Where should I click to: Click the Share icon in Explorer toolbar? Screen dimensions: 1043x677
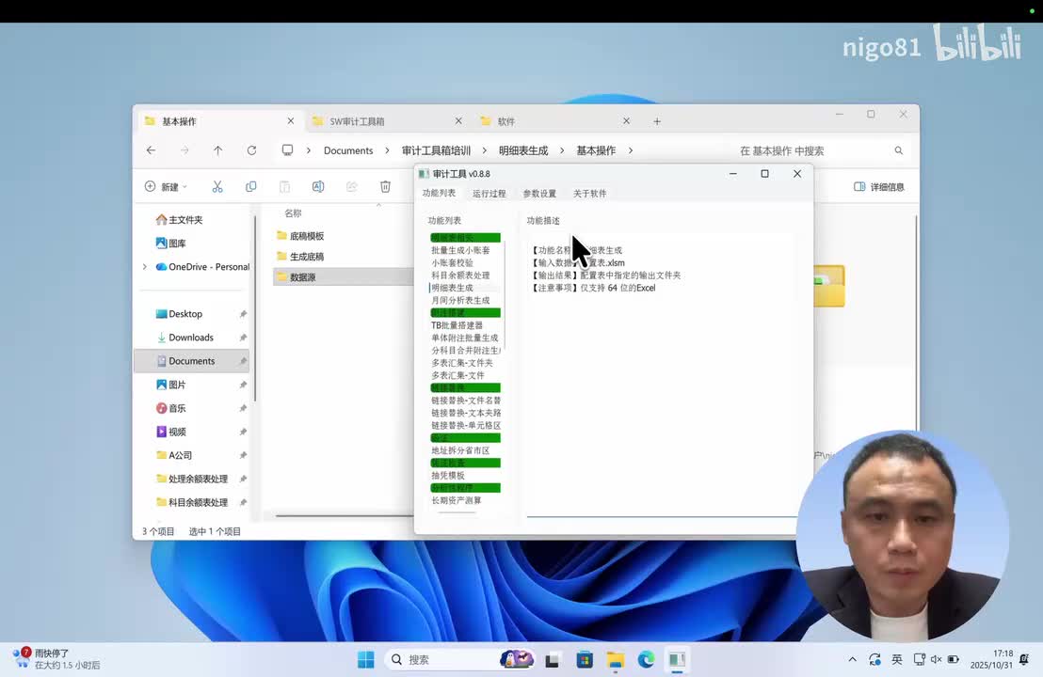pyautogui.click(x=351, y=187)
